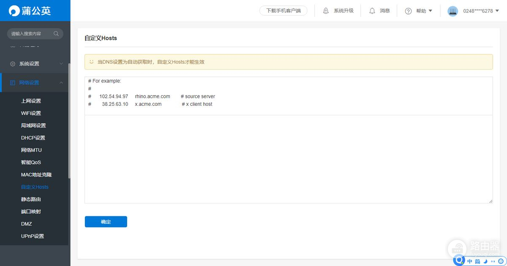This screenshot has height=266, width=507.
Task: Click 下载手机客户端 button
Action: click(x=283, y=11)
